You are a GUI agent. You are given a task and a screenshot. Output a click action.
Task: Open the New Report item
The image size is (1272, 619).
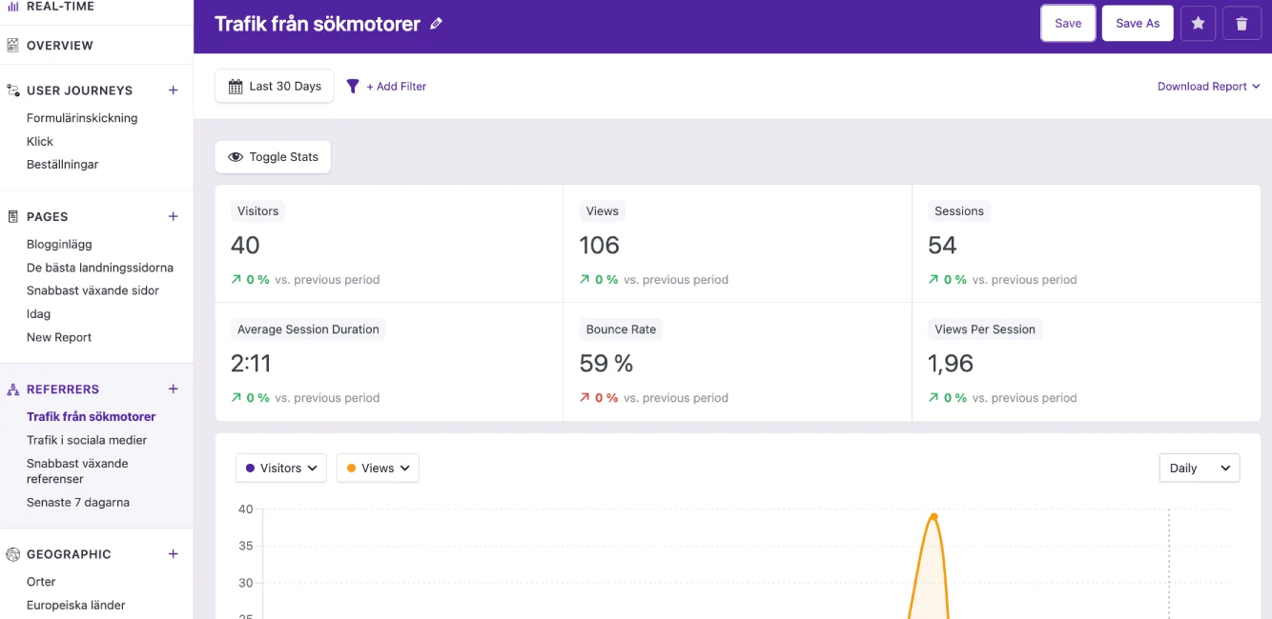pos(59,337)
